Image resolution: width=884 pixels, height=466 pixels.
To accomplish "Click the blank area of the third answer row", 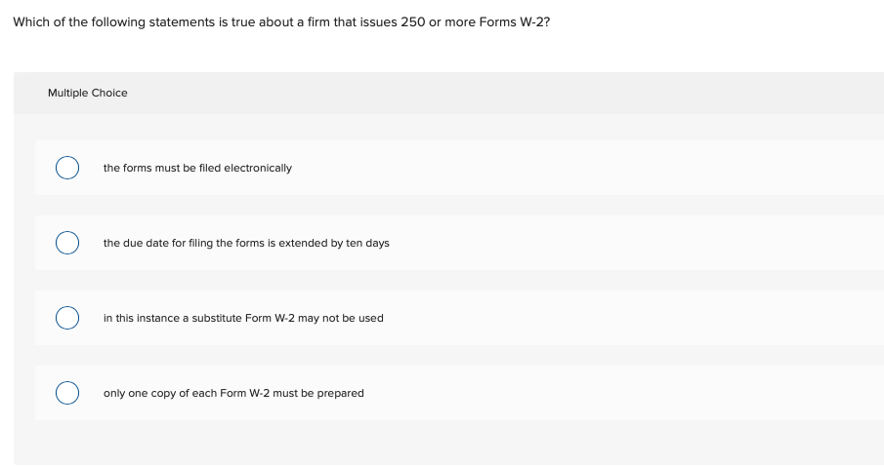I will click(635, 318).
